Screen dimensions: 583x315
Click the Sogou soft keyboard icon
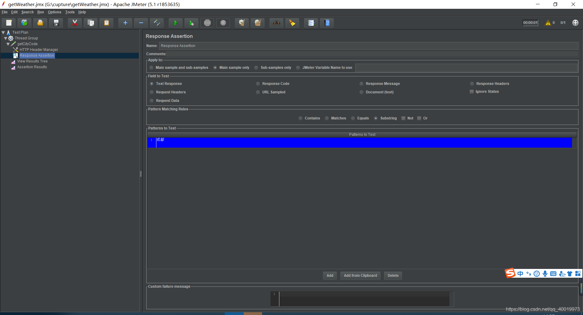(x=553, y=274)
